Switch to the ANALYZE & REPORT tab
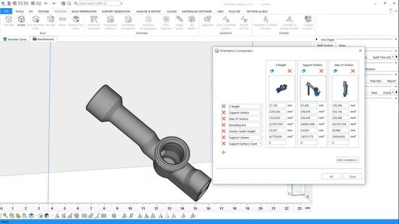Viewport: 399px width, 224px height. (148, 11)
